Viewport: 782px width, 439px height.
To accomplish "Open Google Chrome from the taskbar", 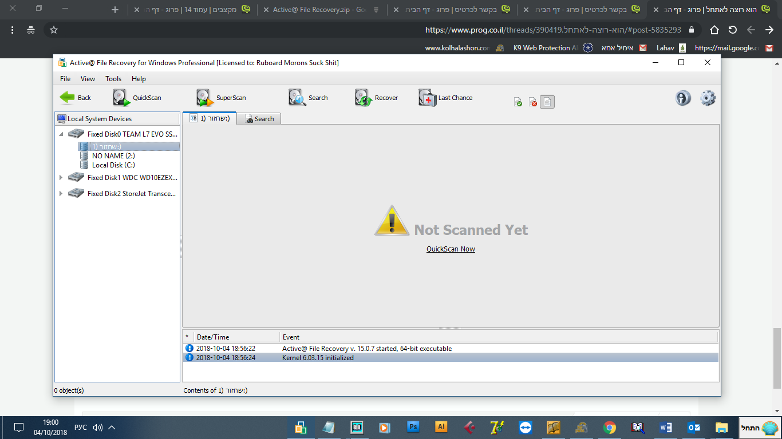I will [x=609, y=428].
